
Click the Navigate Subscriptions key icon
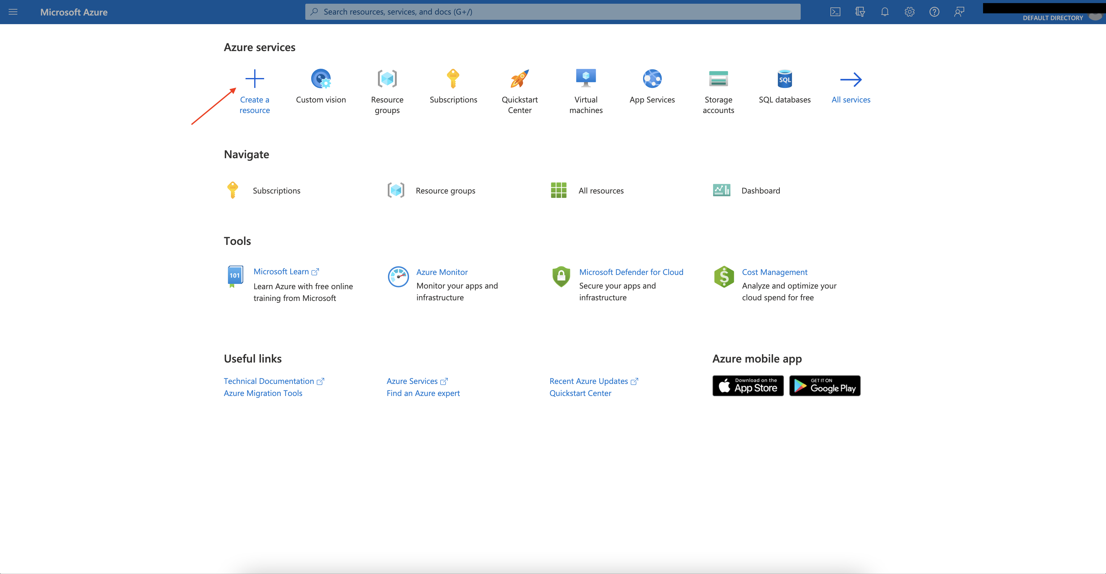click(232, 190)
